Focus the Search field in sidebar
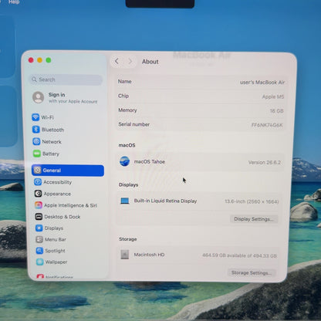Viewport: 321px width, 321px height. tap(66, 79)
